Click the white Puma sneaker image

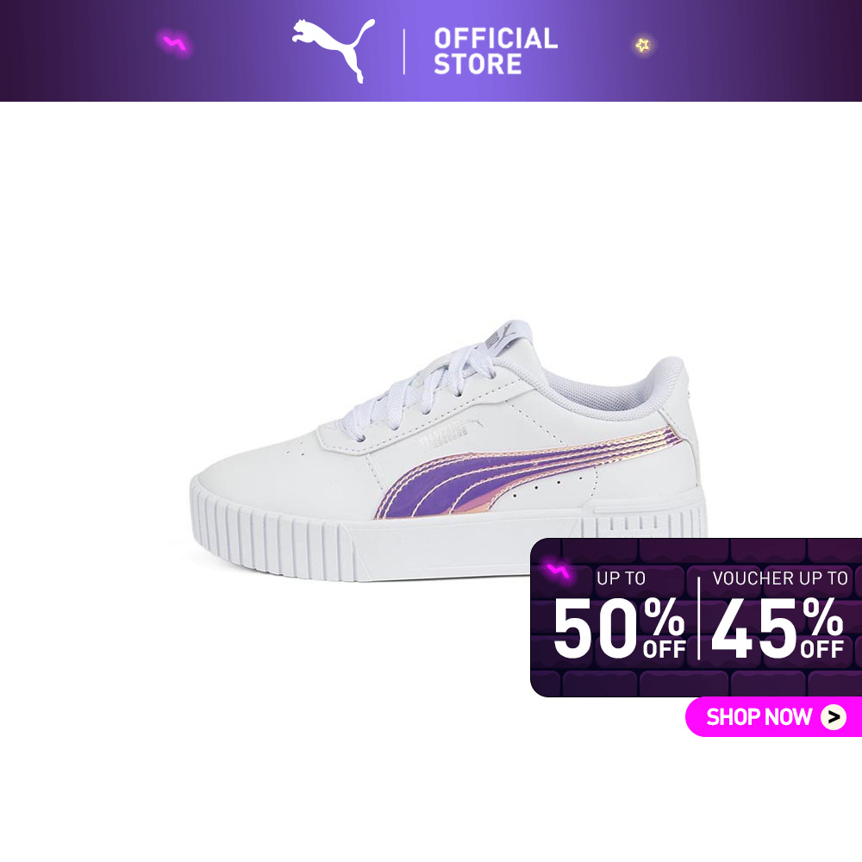(448, 451)
